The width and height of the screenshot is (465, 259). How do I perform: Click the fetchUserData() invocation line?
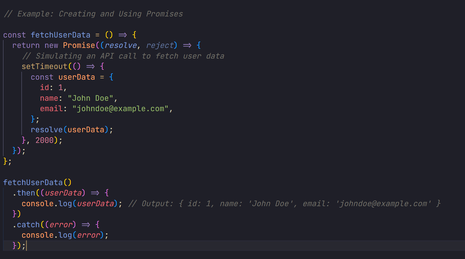pos(37,182)
